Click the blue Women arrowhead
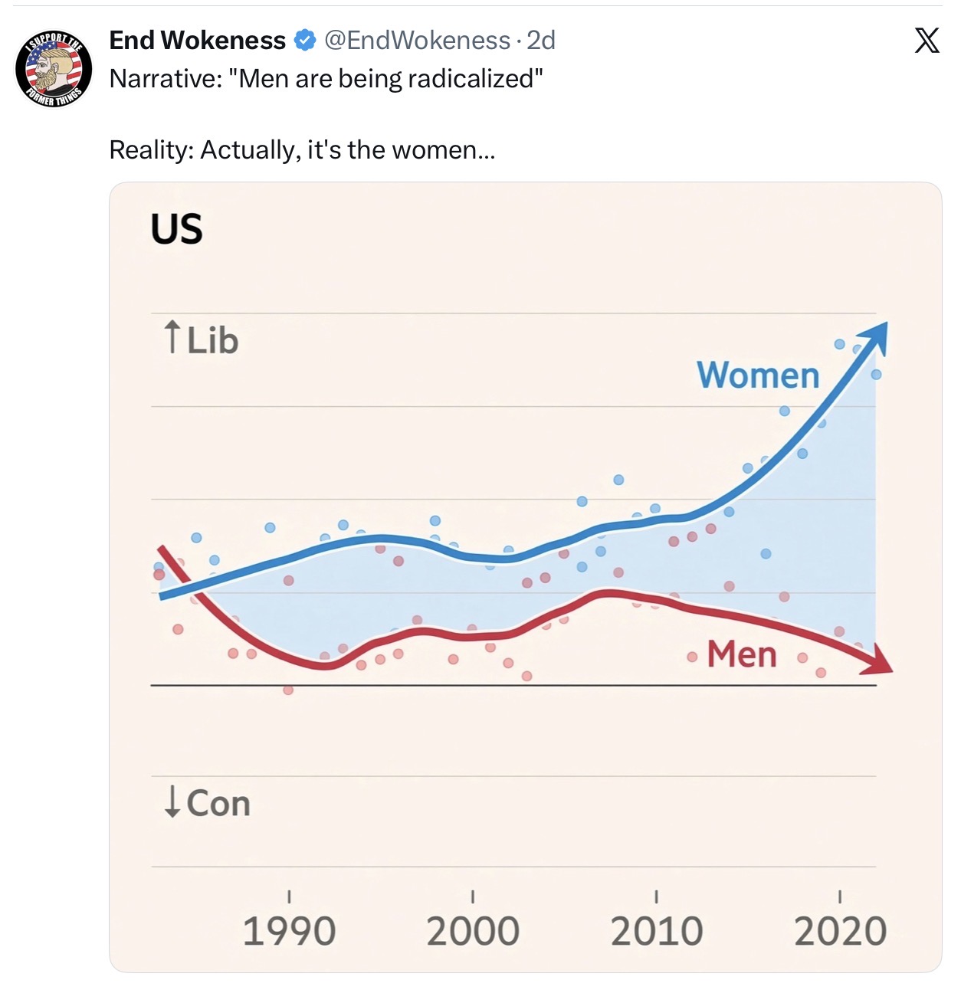Screen dimensions: 961x990 pyautogui.click(x=874, y=338)
